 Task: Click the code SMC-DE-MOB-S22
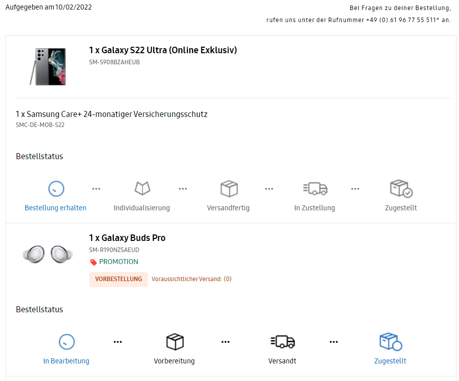click(x=40, y=125)
